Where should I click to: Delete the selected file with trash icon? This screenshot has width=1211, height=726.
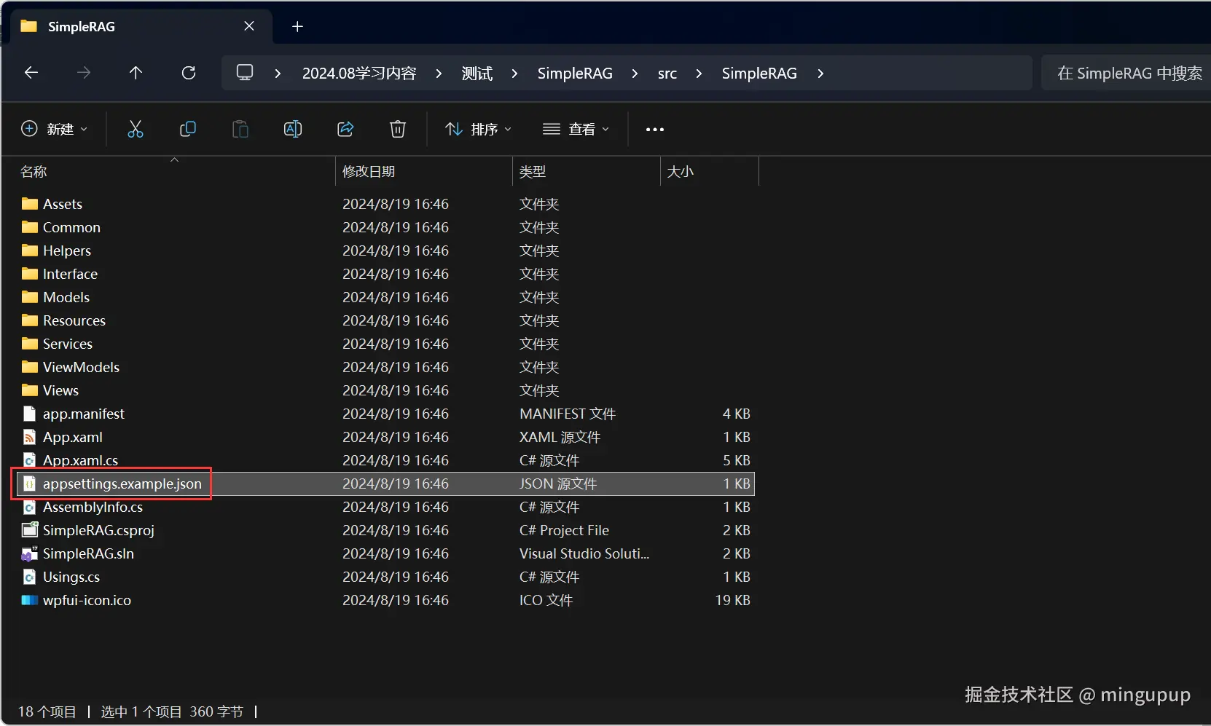point(398,129)
